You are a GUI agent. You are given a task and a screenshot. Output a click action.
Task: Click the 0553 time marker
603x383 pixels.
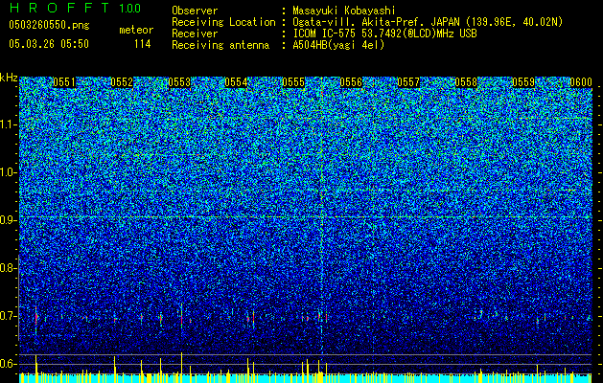pos(179,82)
